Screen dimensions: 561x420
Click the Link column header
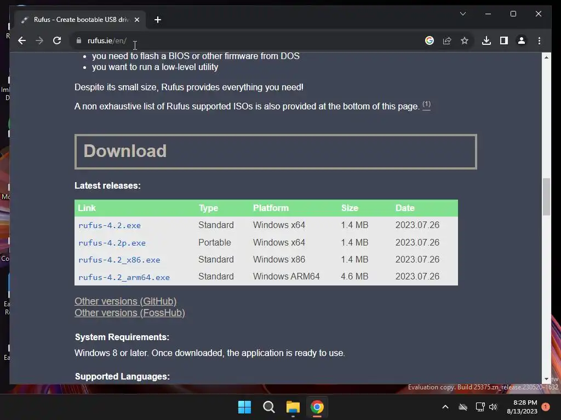coord(87,208)
